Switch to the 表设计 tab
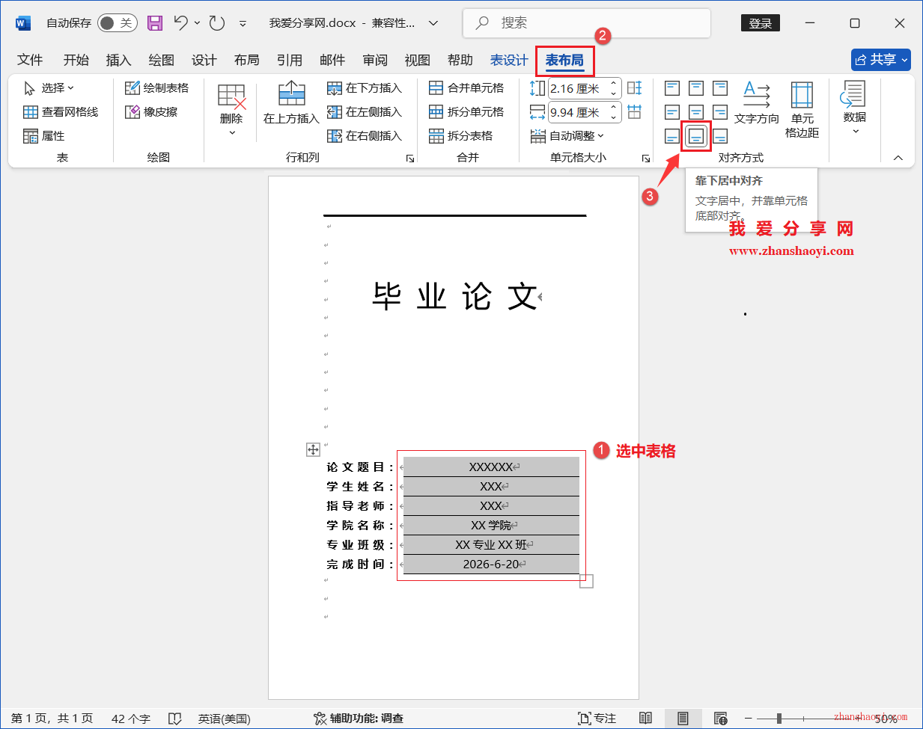923x729 pixels. click(x=509, y=60)
